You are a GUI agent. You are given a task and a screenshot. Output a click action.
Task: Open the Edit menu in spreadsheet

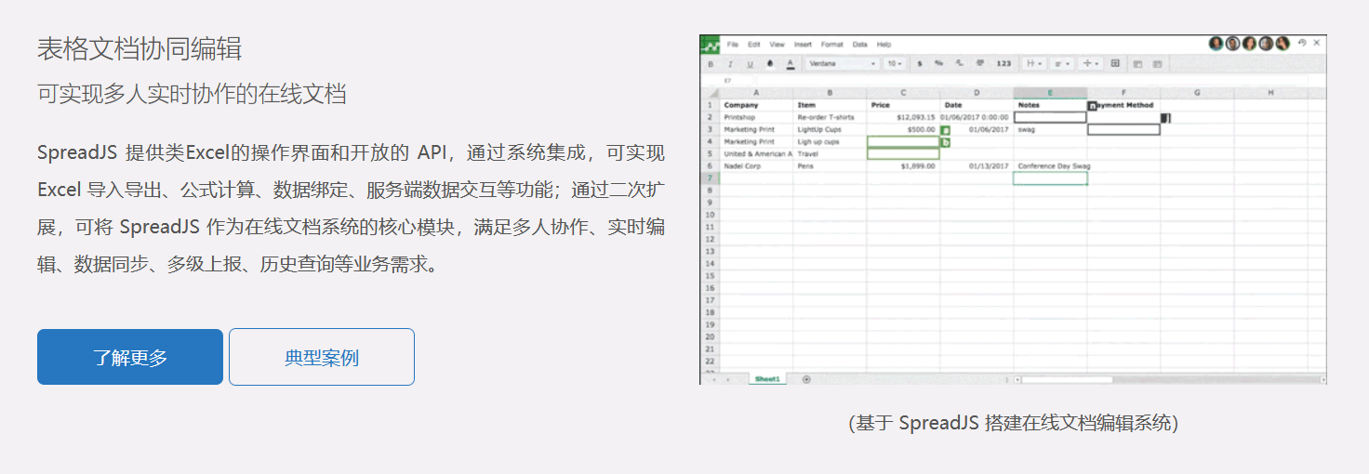pos(753,45)
